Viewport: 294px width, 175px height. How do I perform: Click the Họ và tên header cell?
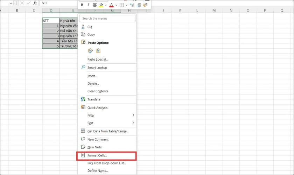click(69, 21)
